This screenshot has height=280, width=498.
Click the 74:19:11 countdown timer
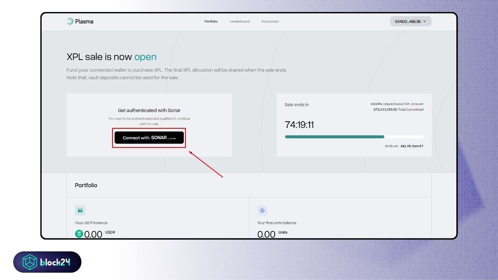(299, 125)
